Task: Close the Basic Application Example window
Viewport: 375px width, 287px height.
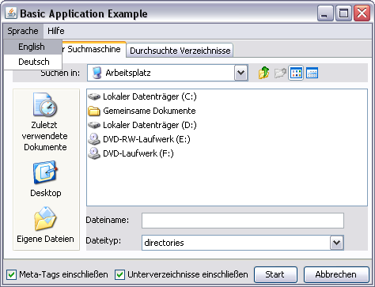Action: pos(362,13)
